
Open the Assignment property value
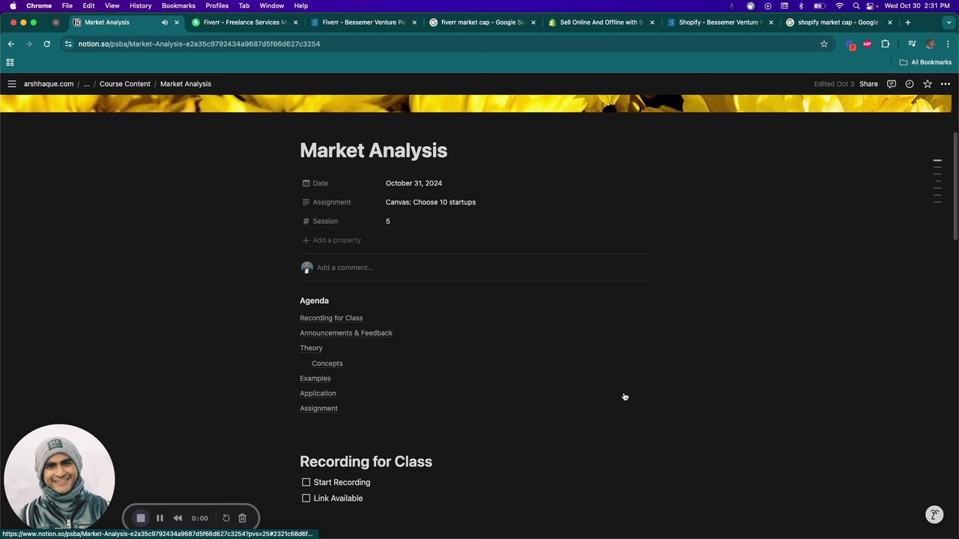coord(431,202)
